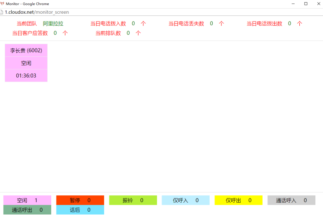Click the 当日电话丢失数 statistic label
The height and width of the screenshot is (219, 323).
point(186,24)
